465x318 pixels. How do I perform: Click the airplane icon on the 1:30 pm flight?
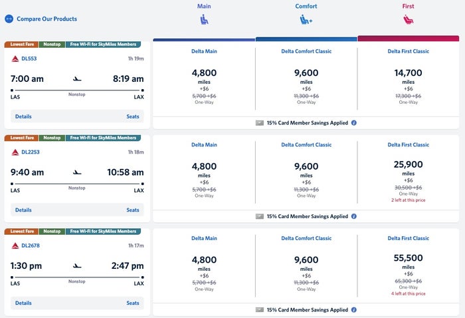(77, 266)
